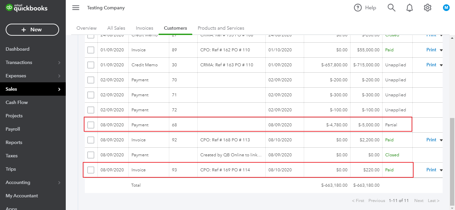Click the QuickBooks logo icon

coord(9,8)
